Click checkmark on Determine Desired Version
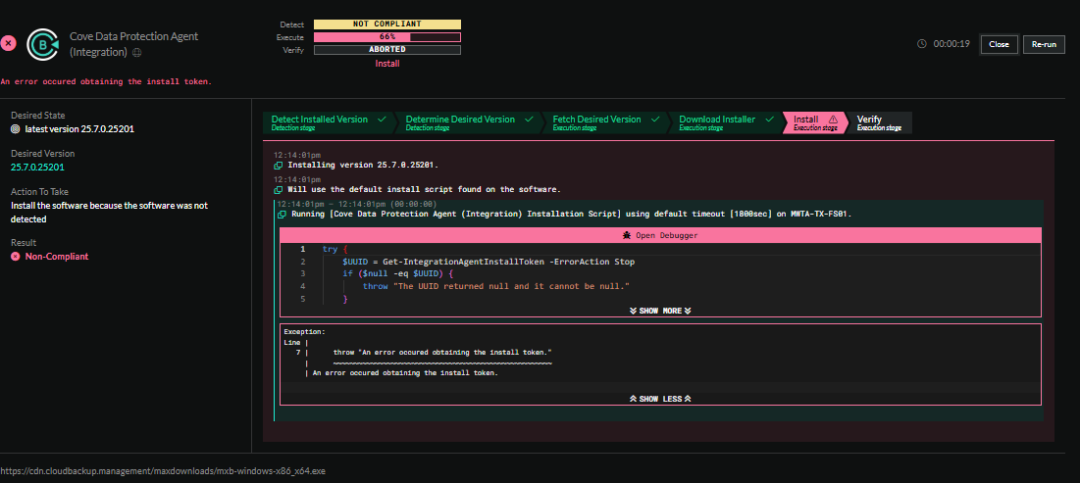Viewport: 1080px width, 483px height. 529,119
